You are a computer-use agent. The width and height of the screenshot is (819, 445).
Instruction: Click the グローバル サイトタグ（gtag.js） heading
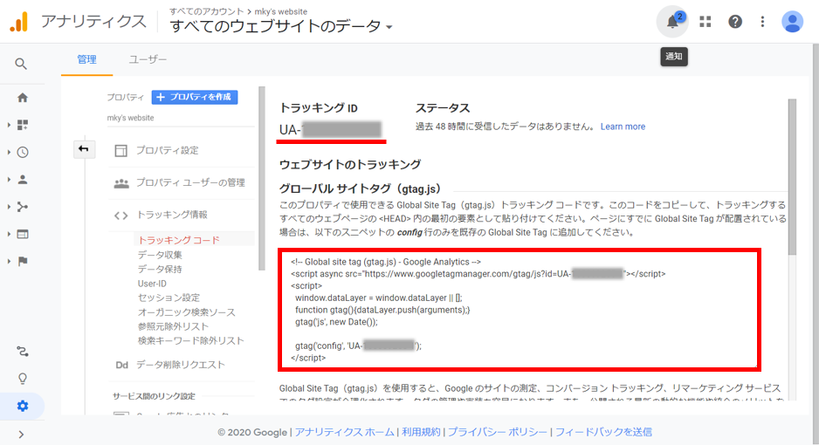[361, 188]
